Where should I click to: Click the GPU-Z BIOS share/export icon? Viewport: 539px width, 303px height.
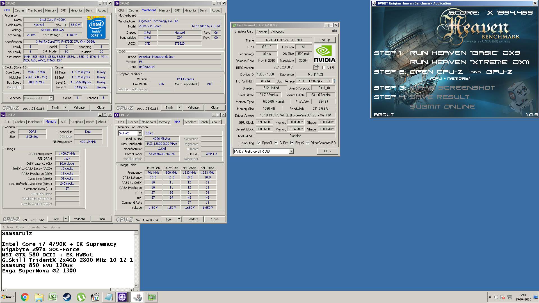tap(316, 67)
